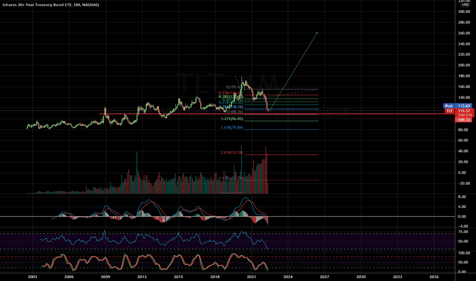Click the red TLT 115.37 price label
The height and width of the screenshot is (281, 476).
pyautogui.click(x=459, y=111)
